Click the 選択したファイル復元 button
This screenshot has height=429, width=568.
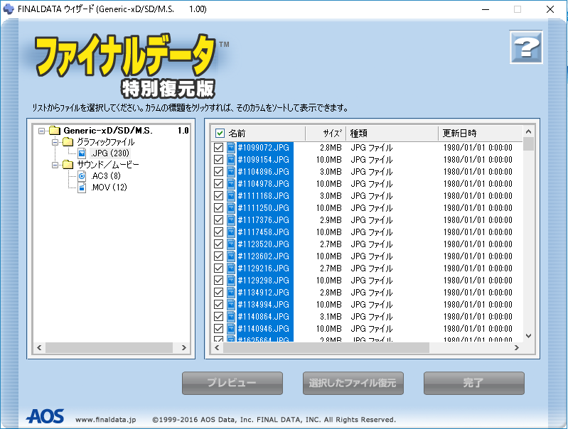pos(353,383)
